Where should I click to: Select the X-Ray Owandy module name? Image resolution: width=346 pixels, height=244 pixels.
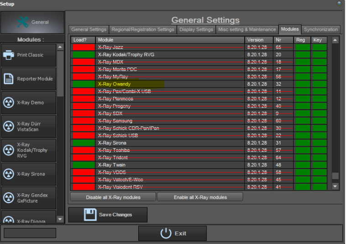click(114, 84)
